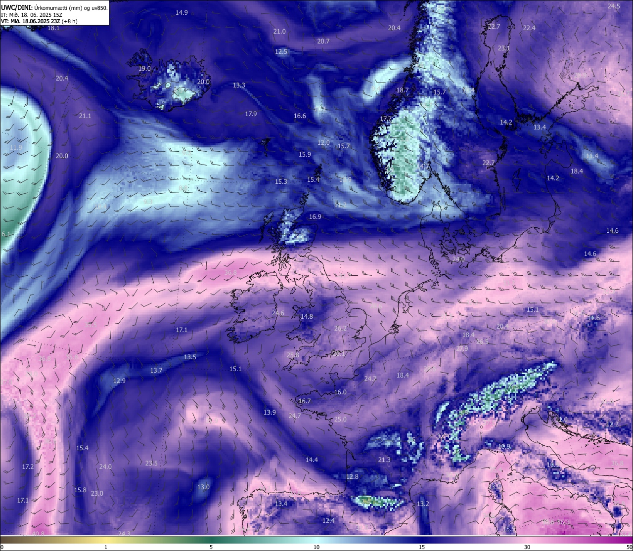Click the 14.4 value in Bay of Biscay
The image size is (633, 551).
(x=312, y=460)
